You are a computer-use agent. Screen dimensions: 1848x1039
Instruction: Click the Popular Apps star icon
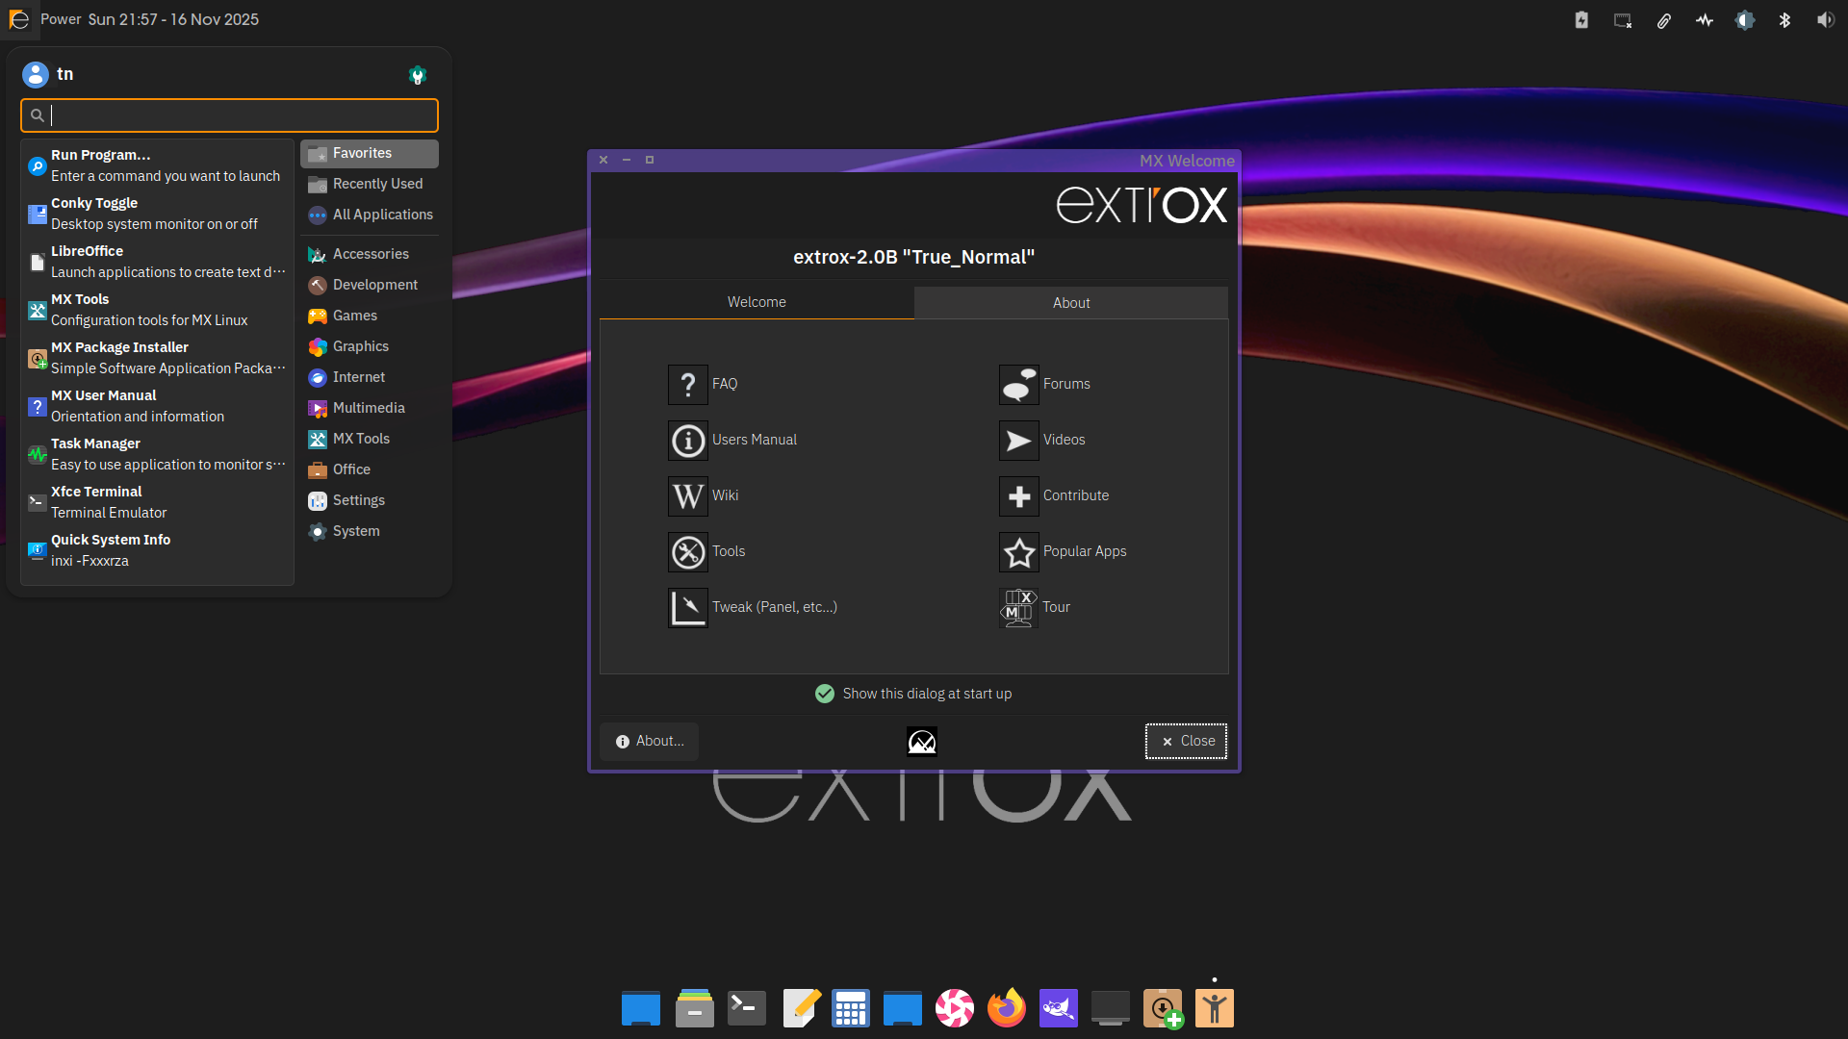(x=1018, y=551)
